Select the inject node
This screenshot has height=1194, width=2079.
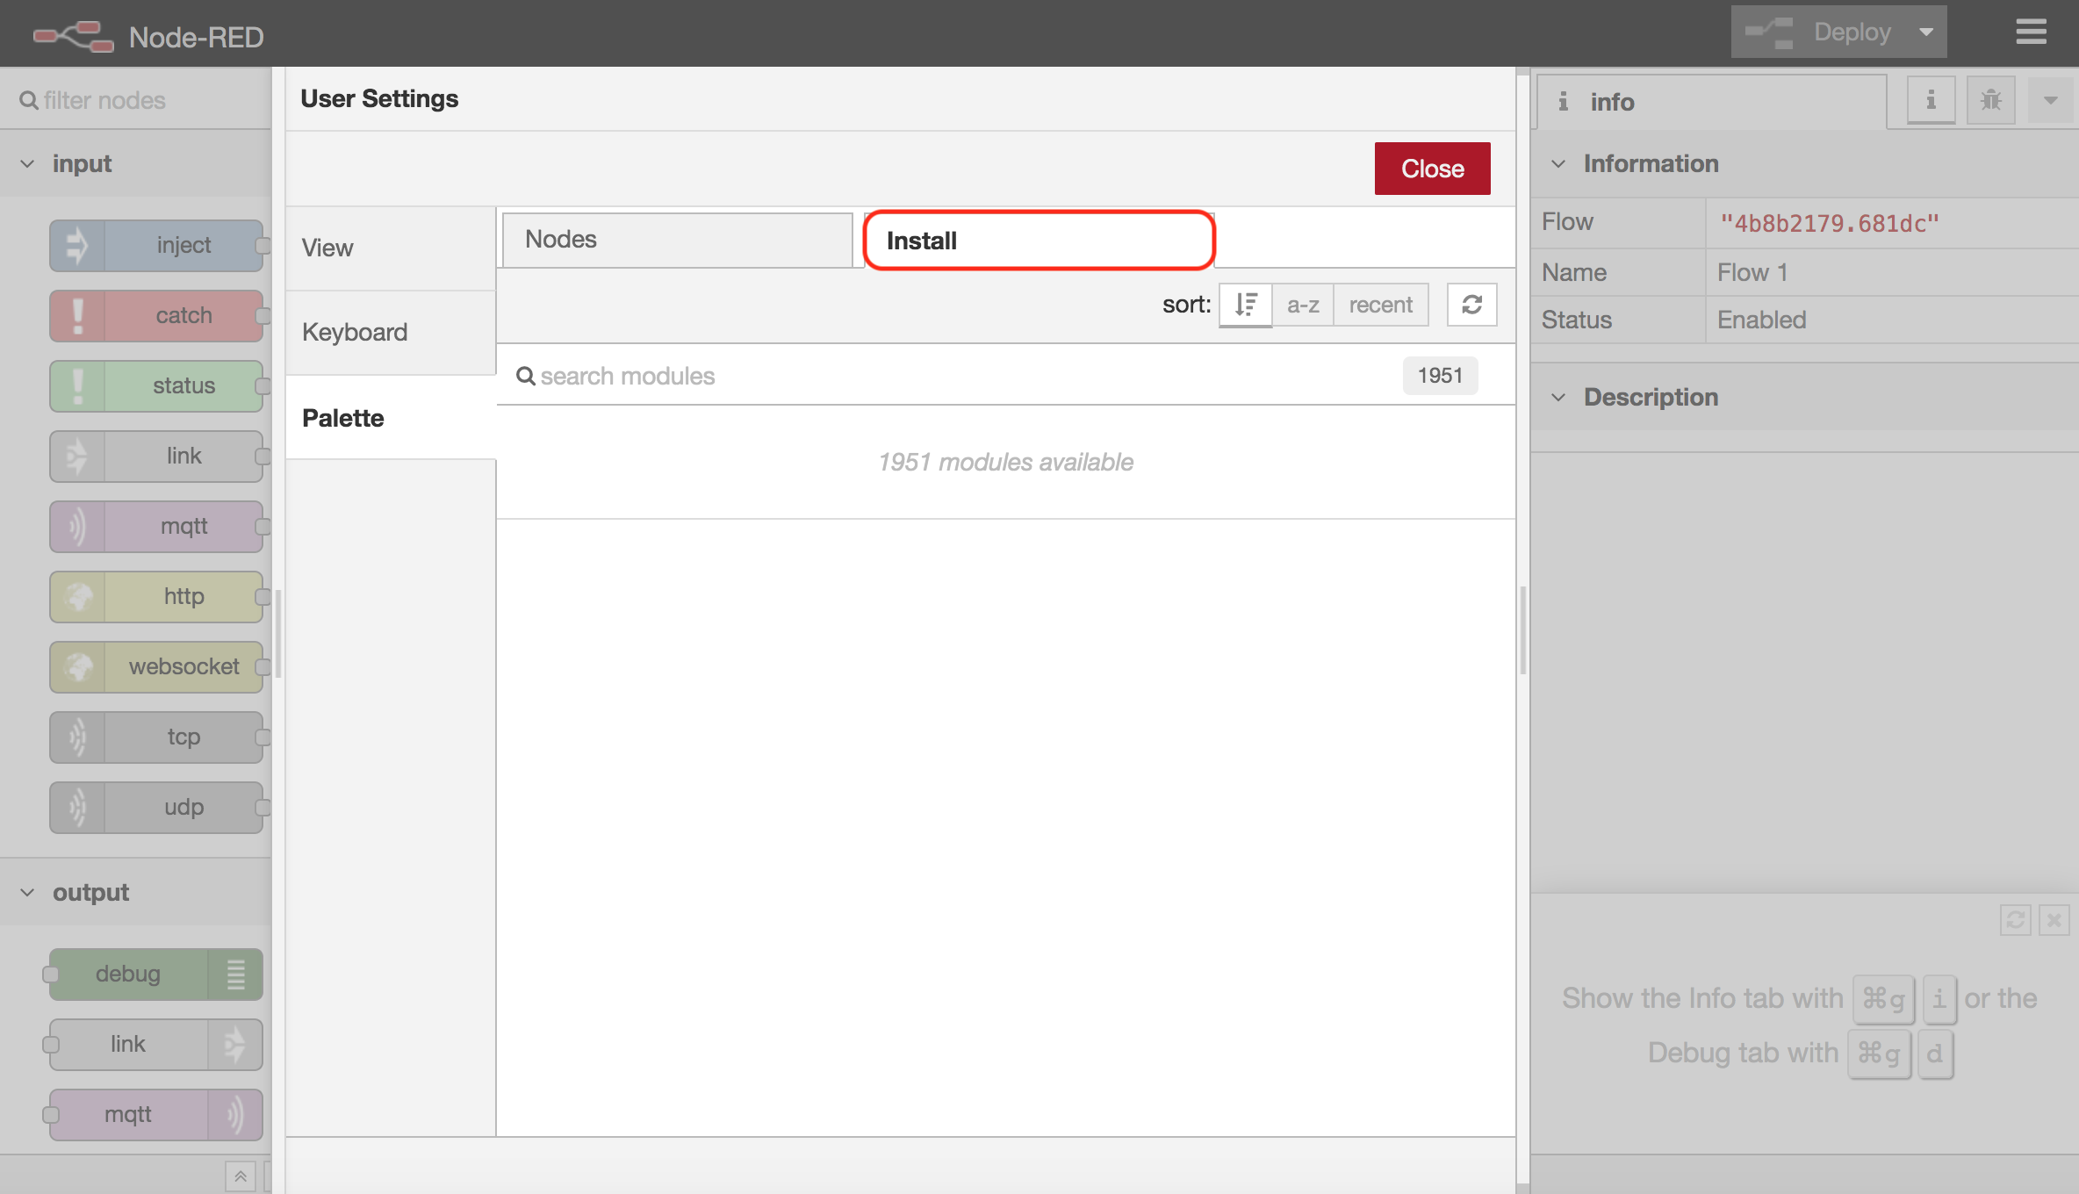coord(156,245)
